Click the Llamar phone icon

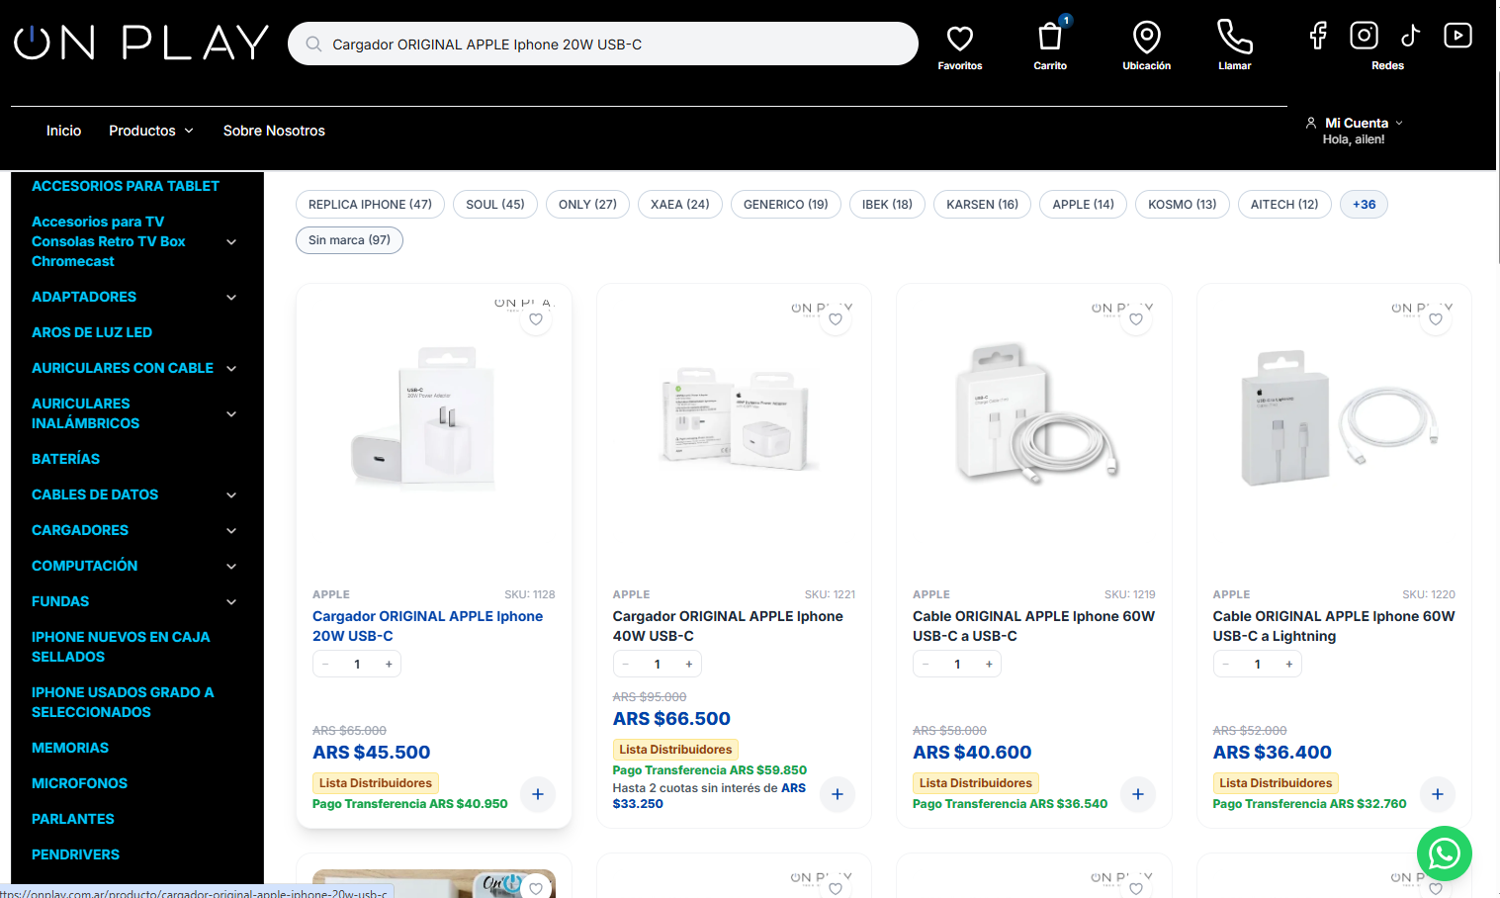pyautogui.click(x=1234, y=38)
